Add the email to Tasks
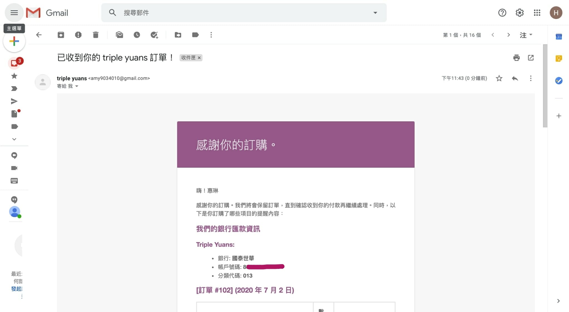This screenshot has height=312, width=569. pyautogui.click(x=154, y=35)
